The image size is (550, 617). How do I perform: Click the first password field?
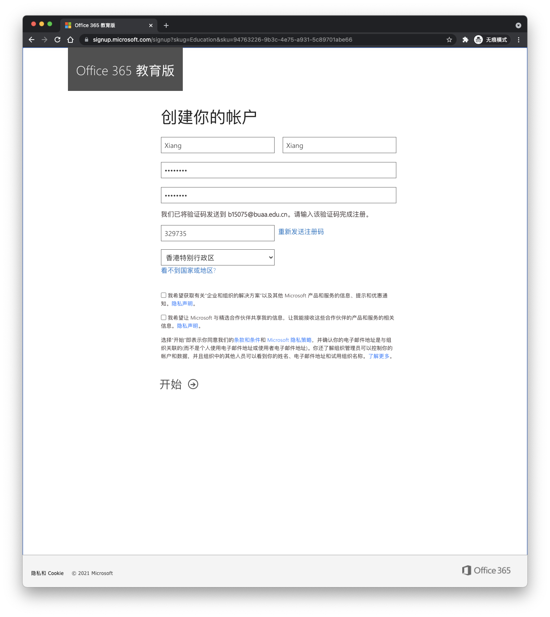(x=279, y=170)
